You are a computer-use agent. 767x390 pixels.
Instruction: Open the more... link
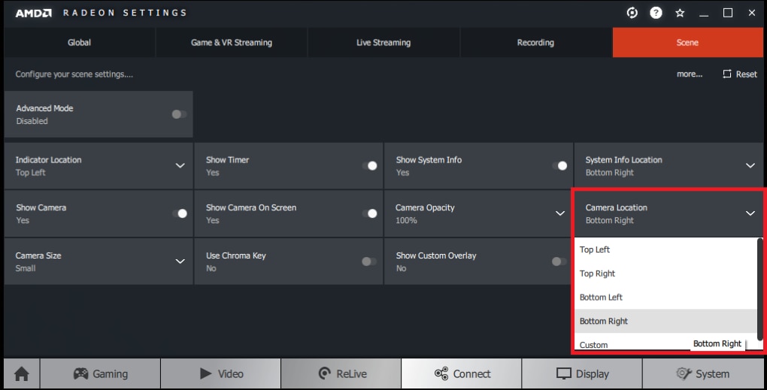coord(690,74)
